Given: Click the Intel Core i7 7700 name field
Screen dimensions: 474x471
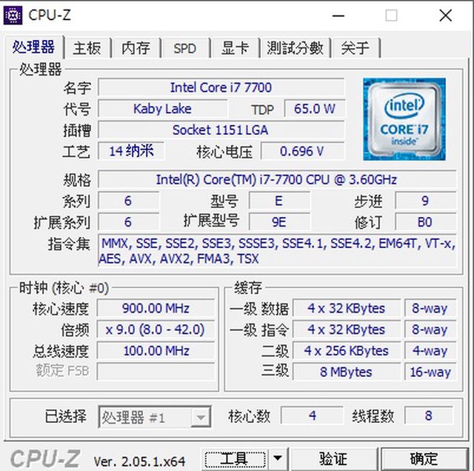Looking at the screenshot, I should pyautogui.click(x=221, y=87).
